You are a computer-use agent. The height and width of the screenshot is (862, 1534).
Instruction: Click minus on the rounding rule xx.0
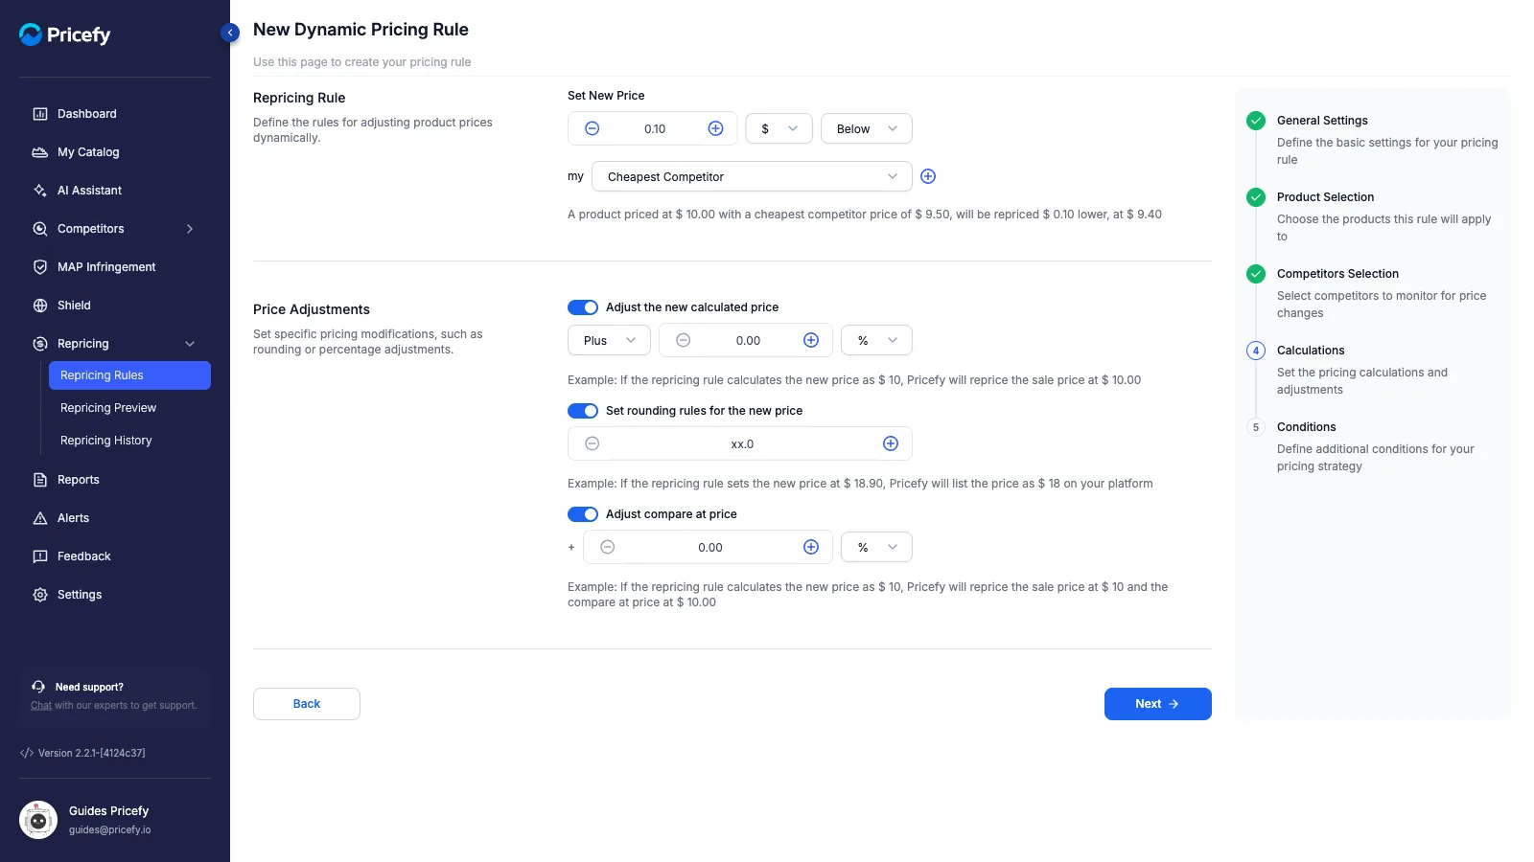point(593,443)
